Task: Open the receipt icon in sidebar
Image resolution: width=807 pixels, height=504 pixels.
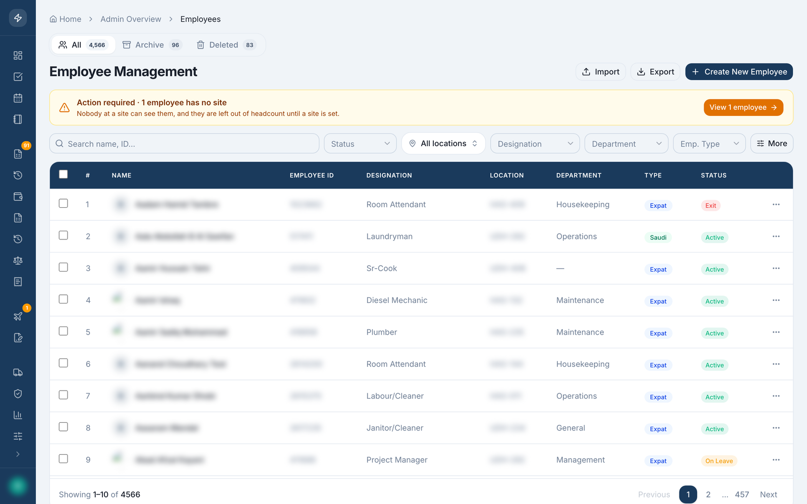Action: point(18,282)
